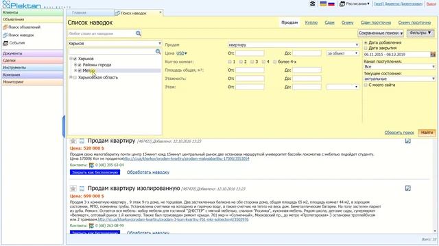439x246 pixels.
Task: Click the Поиск объявлений sidebar icon
Action: click(5, 27)
